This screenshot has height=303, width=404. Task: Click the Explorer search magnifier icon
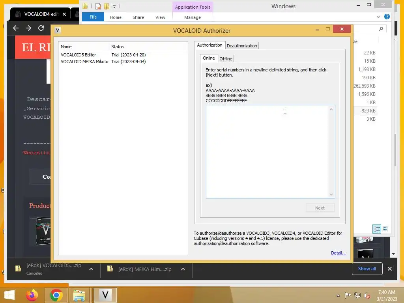pyautogui.click(x=381, y=29)
